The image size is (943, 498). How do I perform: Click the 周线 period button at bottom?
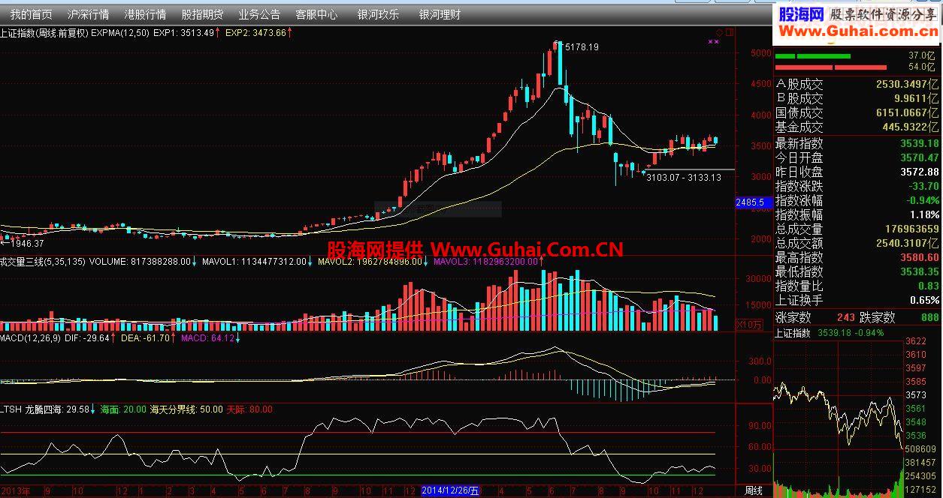point(754,490)
